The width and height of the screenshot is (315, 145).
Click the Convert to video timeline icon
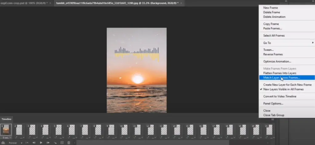tap(3, 143)
